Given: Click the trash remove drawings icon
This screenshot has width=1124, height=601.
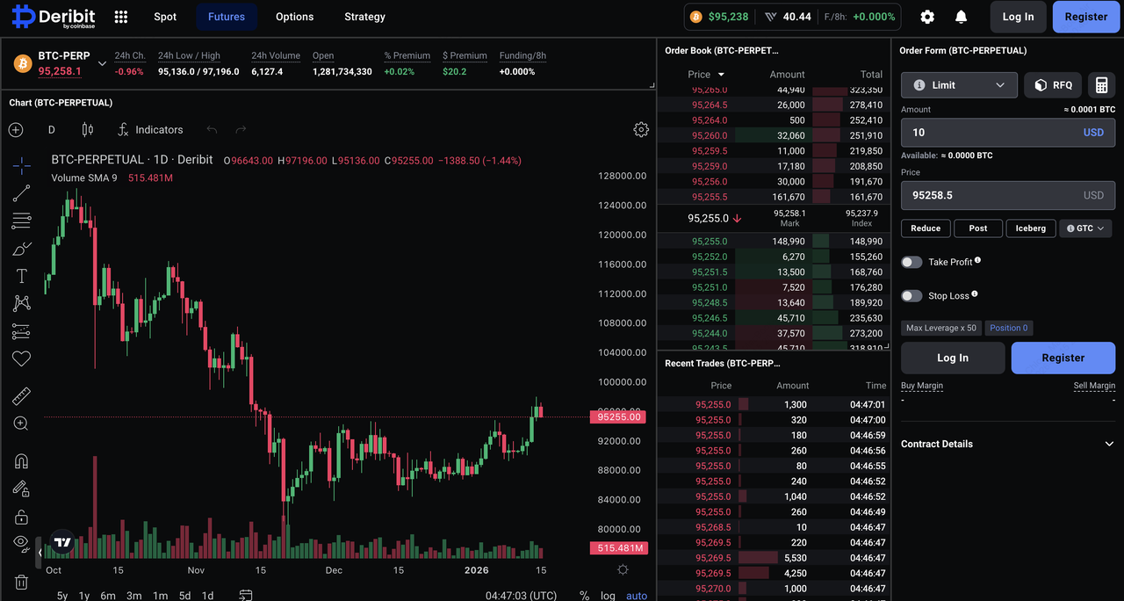Looking at the screenshot, I should point(22,582).
